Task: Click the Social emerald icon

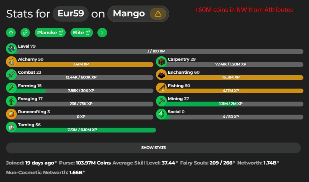Action: pos(161,114)
